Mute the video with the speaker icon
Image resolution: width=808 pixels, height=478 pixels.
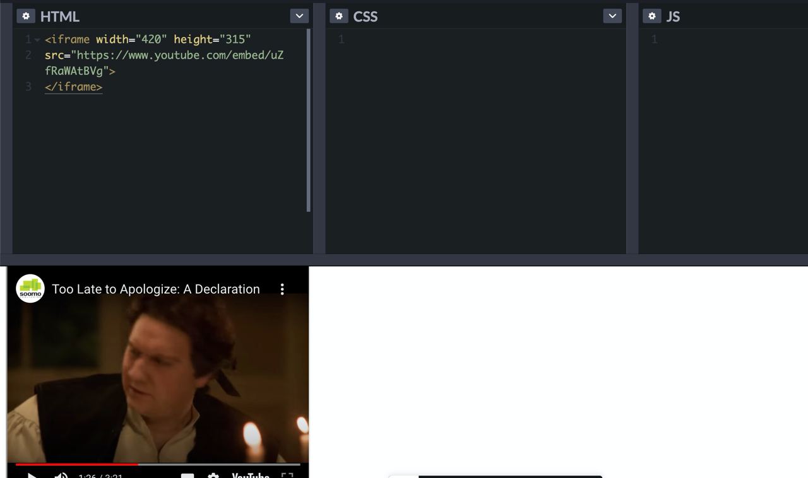pos(61,475)
